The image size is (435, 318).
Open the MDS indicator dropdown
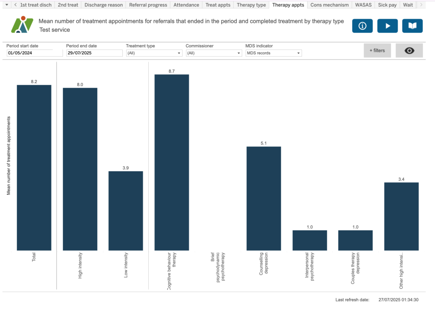(273, 53)
